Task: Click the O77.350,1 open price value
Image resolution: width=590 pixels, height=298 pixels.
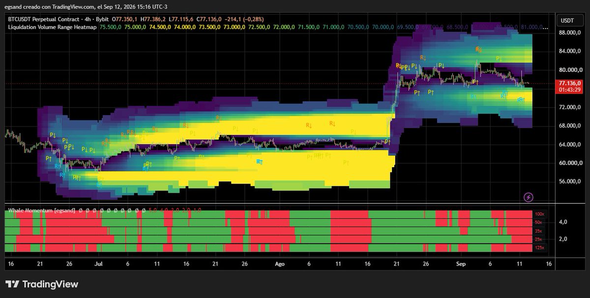Action: click(x=125, y=19)
